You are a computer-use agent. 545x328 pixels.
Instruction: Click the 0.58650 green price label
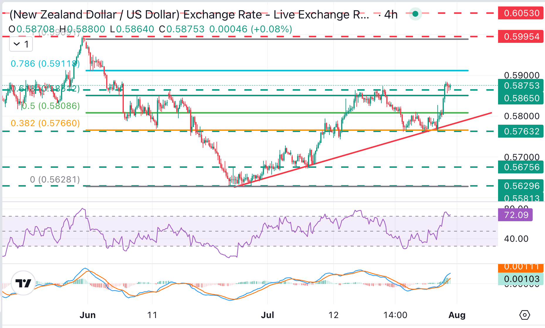521,98
